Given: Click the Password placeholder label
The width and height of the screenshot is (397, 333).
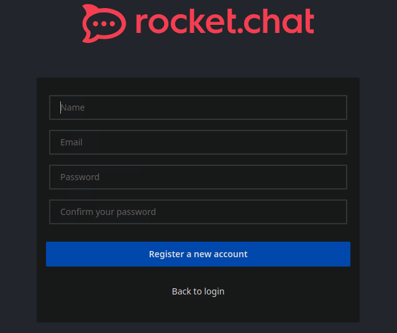Looking at the screenshot, I should [80, 177].
